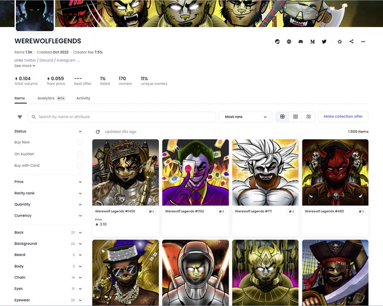The image size is (383, 306).
Task: Open the crowned king werewolf image
Action: (x=126, y=172)
